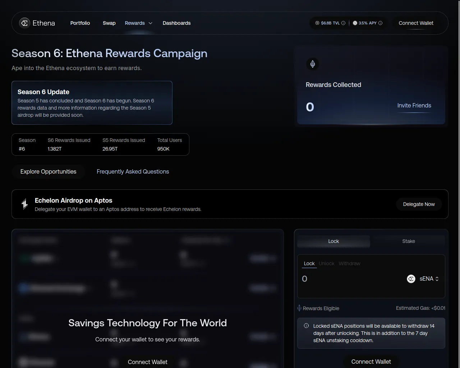460x368 pixels.
Task: Connect Wallet below the Lock panel
Action: point(371,362)
